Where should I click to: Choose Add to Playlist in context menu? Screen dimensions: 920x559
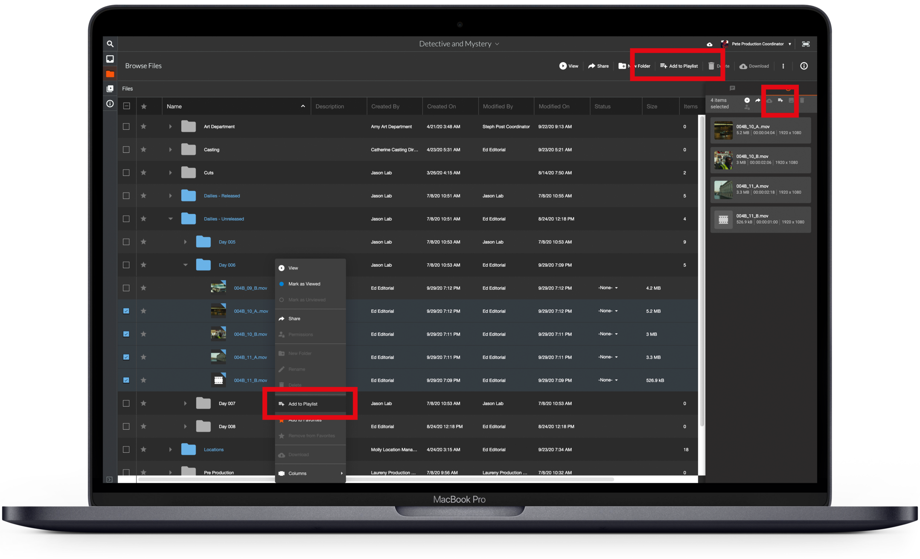click(303, 404)
